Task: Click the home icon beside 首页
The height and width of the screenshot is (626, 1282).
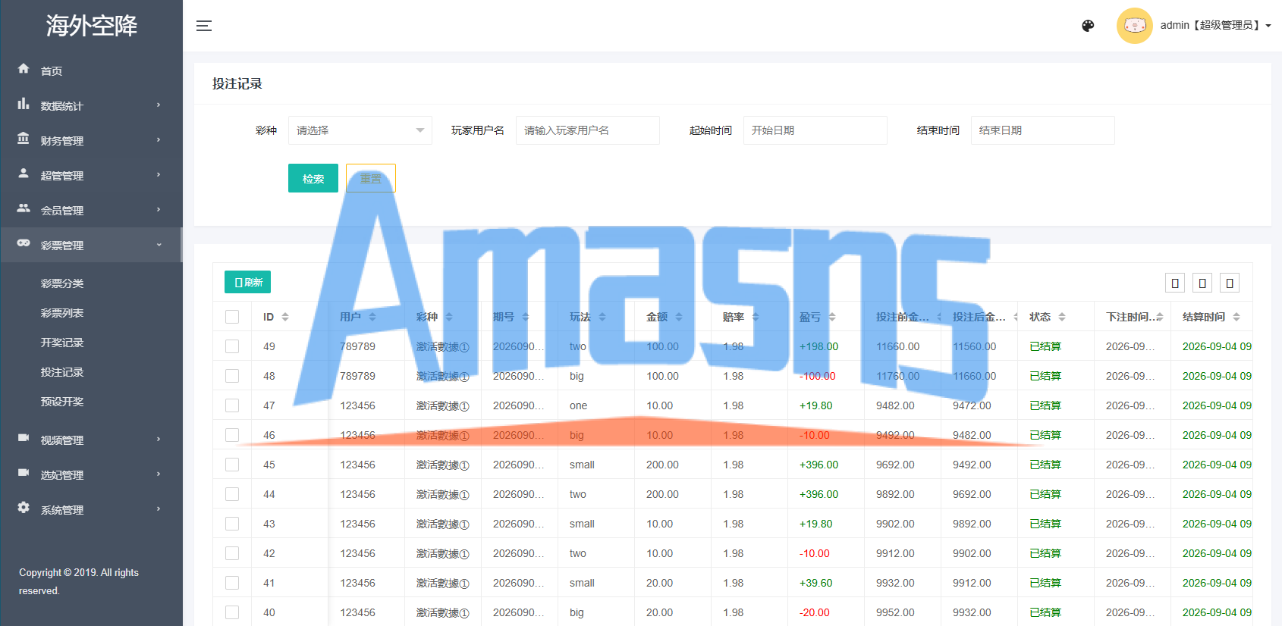Action: (24, 69)
